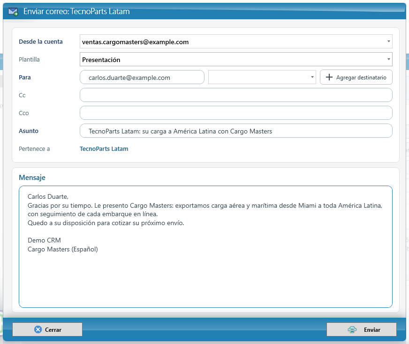Focus the Cco input field

pos(236,113)
